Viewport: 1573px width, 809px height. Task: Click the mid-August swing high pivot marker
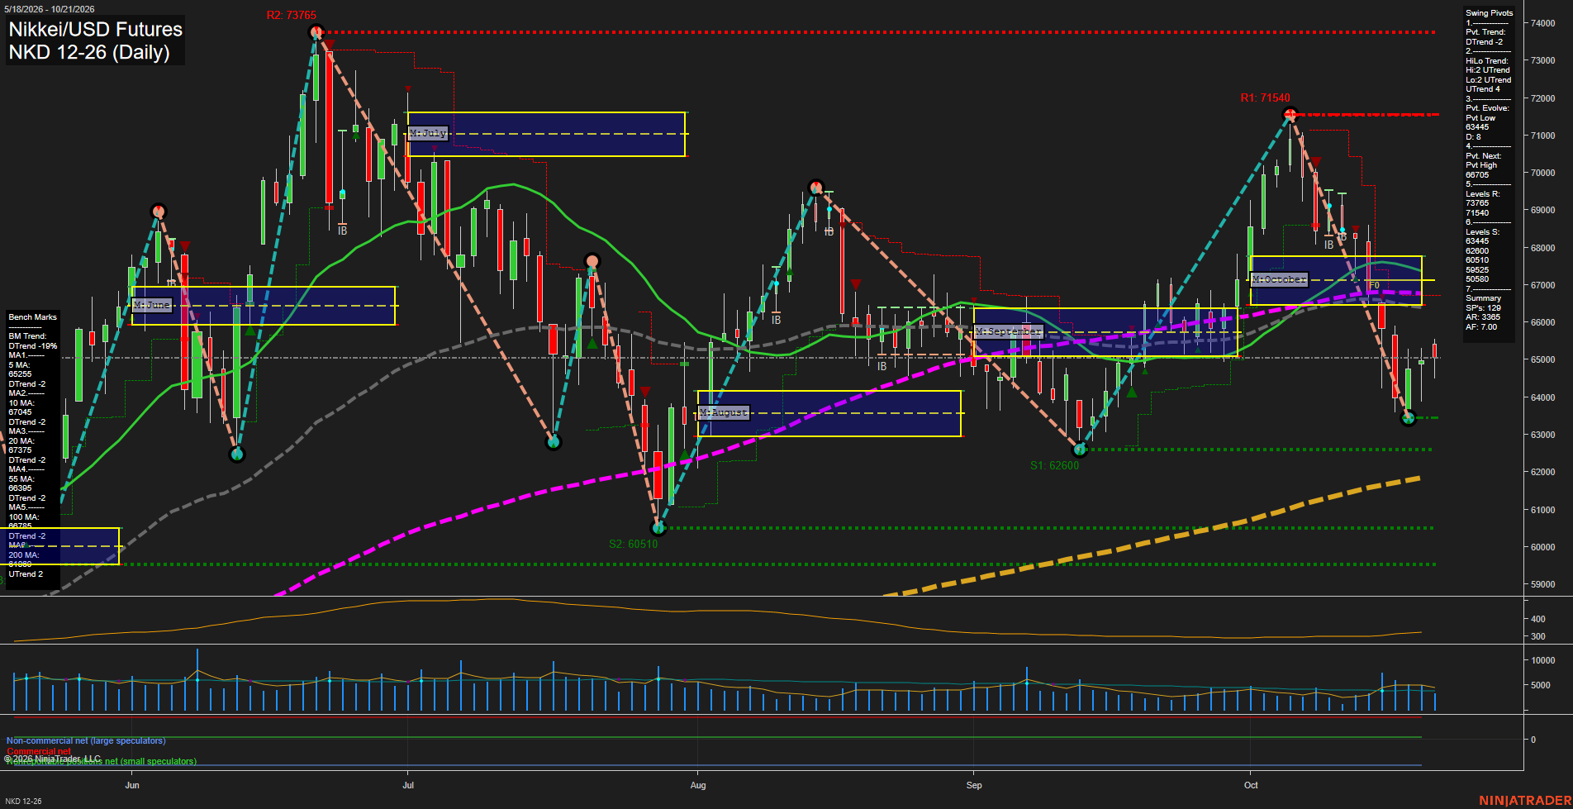tap(816, 187)
